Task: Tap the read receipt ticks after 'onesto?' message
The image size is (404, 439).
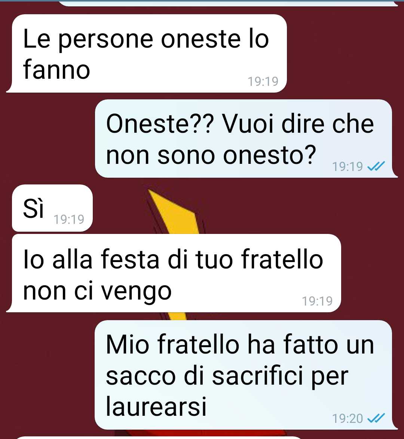Action: [376, 166]
